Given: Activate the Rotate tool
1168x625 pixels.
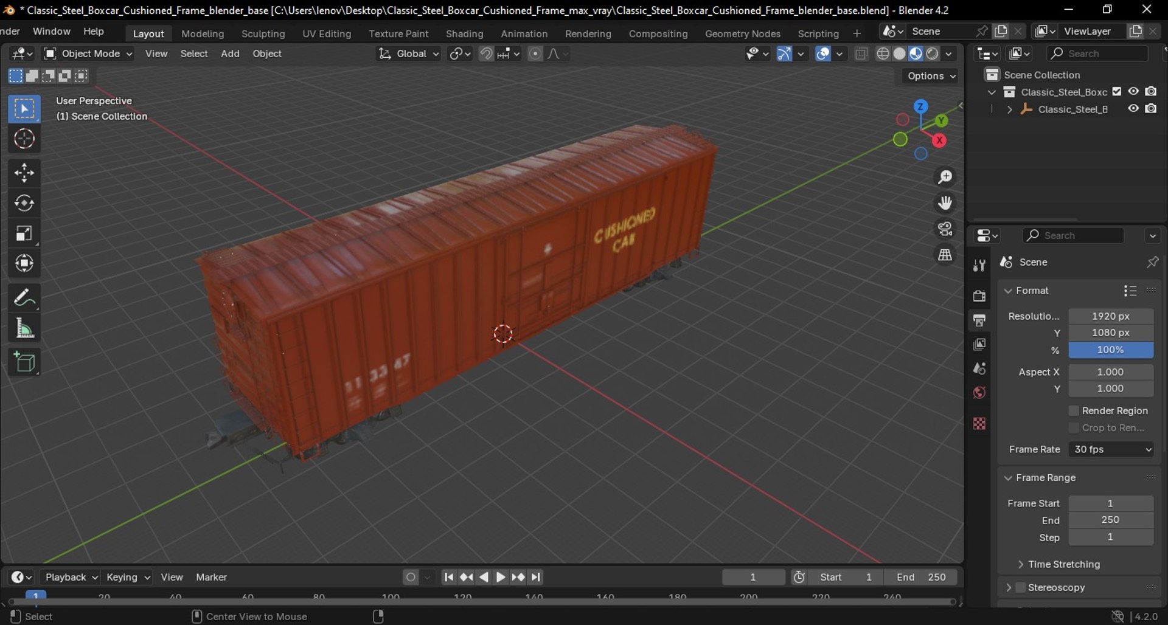Looking at the screenshot, I should point(24,203).
